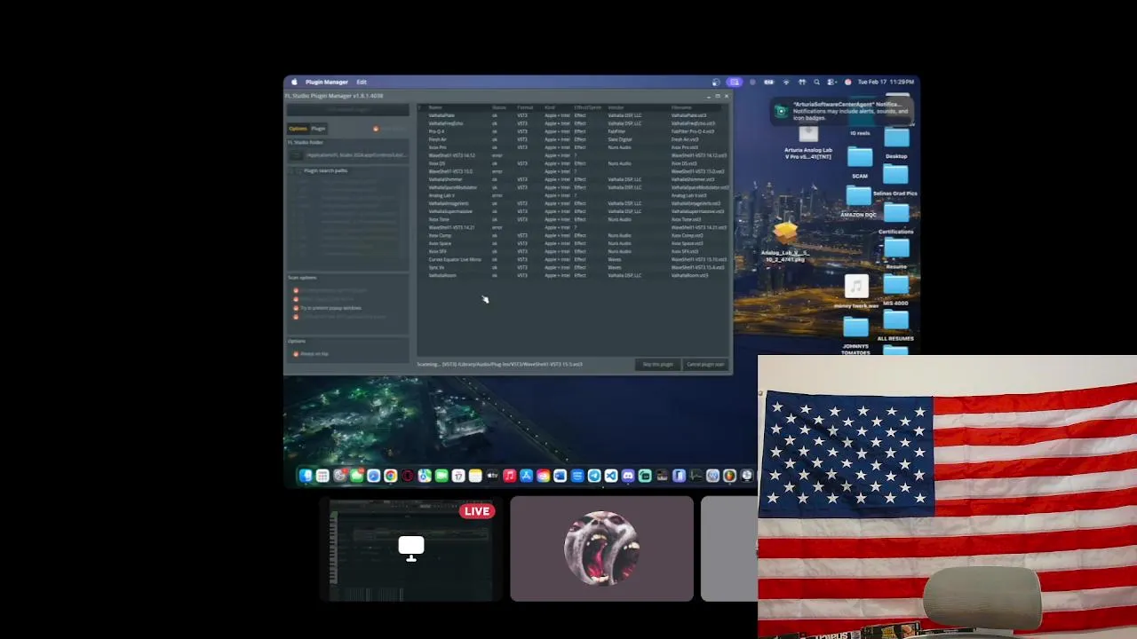This screenshot has height=639, width=1137.
Task: Select the ValhallaShimmer row
Action: click(573, 179)
